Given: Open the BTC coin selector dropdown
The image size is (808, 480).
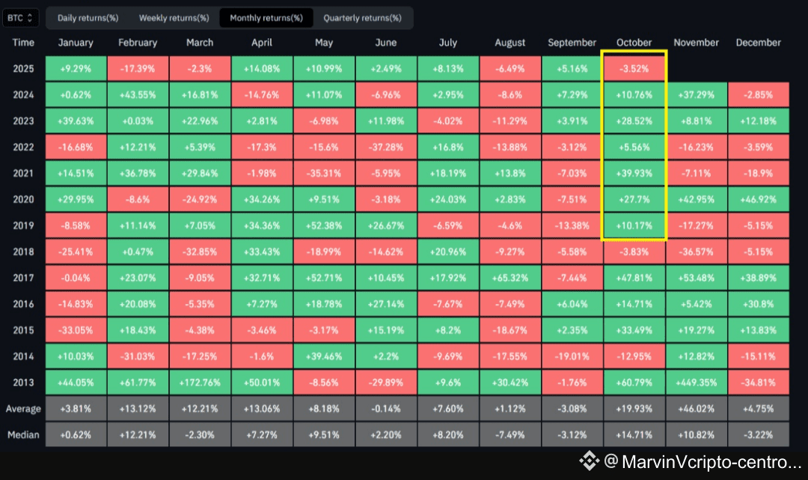Looking at the screenshot, I should pyautogui.click(x=21, y=17).
